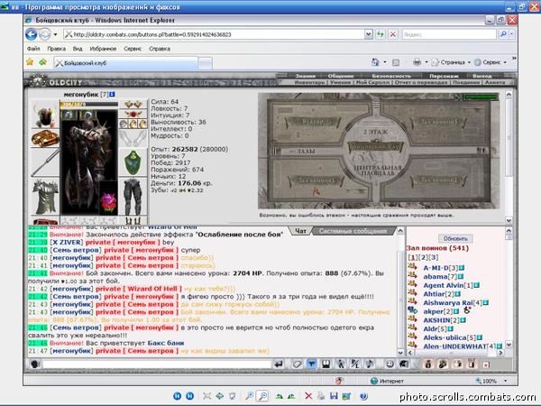The height and width of the screenshot is (406, 541).
Task: Click the IE Back navigation arrow
Action: 31,34
